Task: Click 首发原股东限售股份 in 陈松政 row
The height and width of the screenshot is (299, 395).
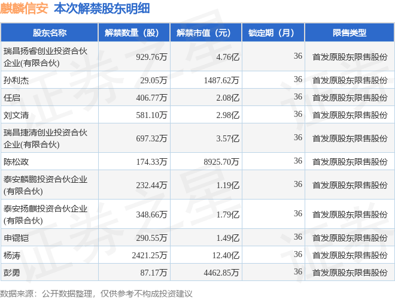Action: pos(350,162)
